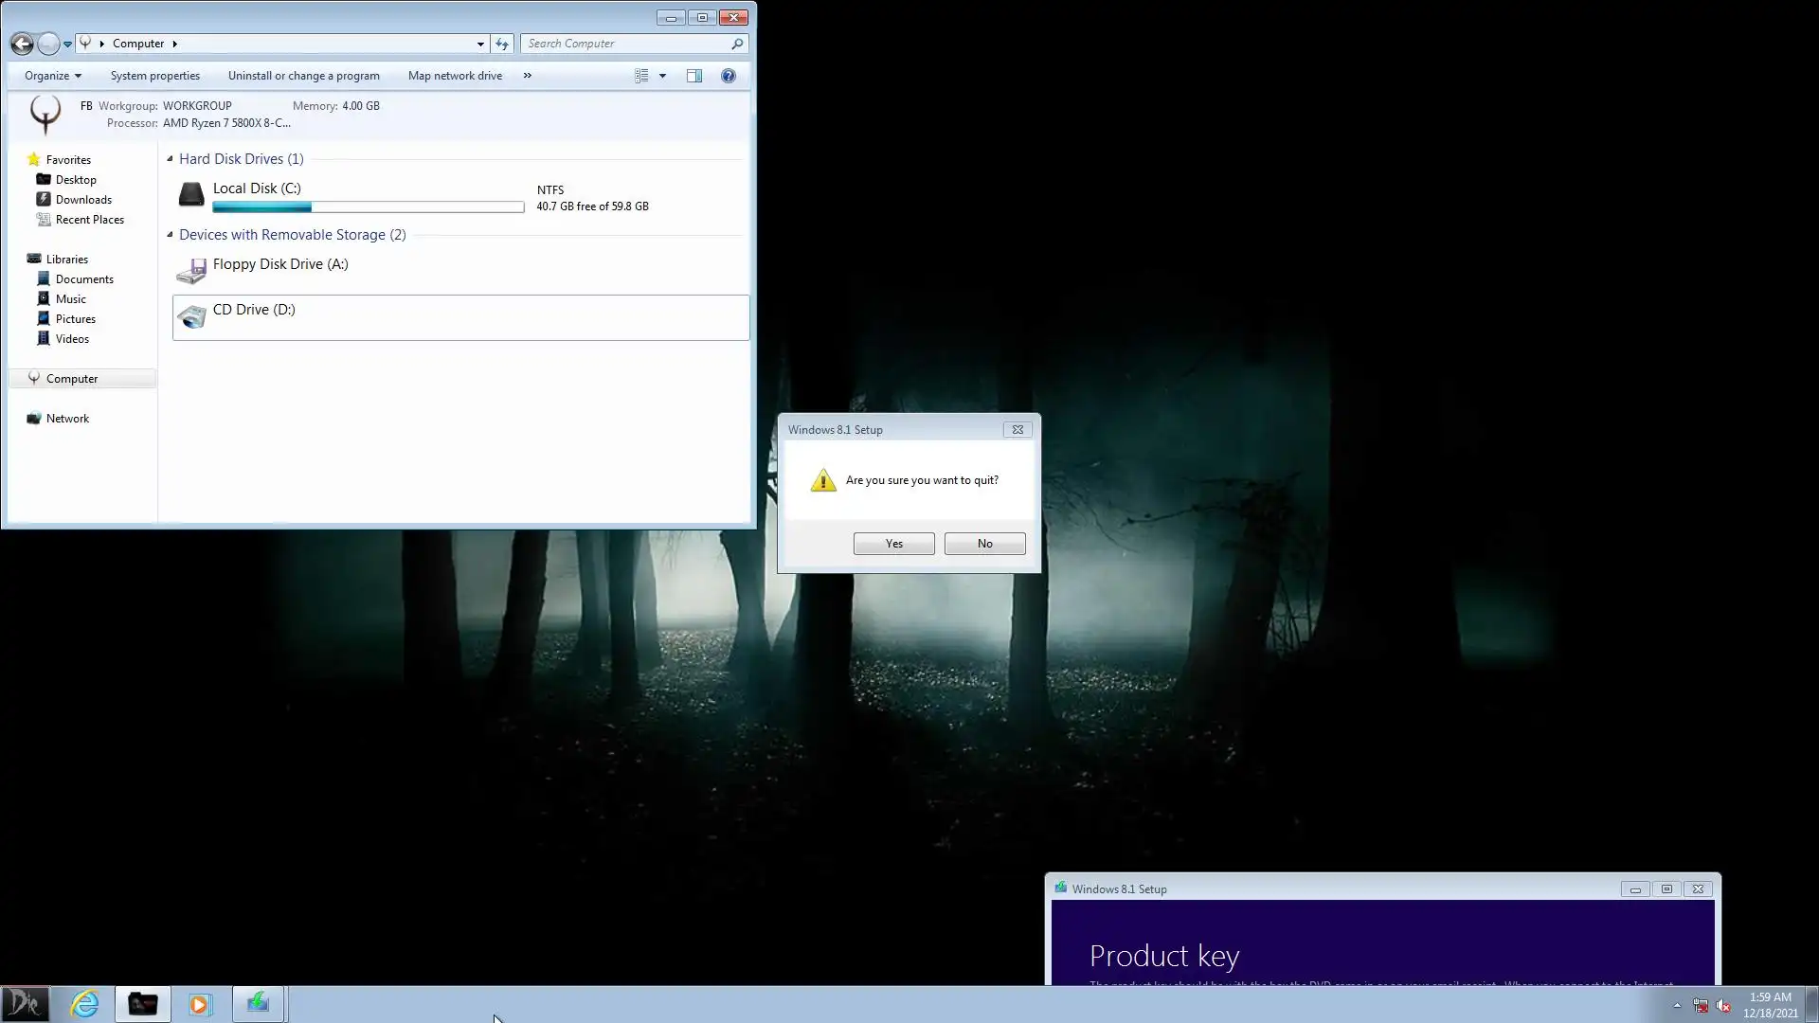Show hidden toolbar commands chevron
This screenshot has width=1819, height=1023.
528,76
